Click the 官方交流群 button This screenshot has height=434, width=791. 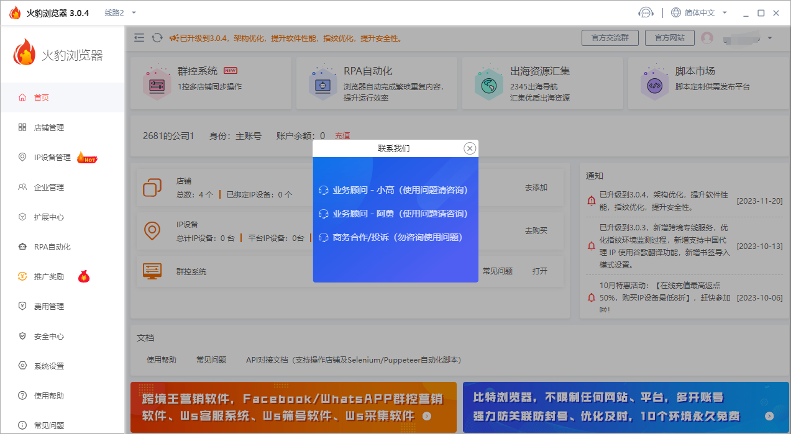(610, 38)
